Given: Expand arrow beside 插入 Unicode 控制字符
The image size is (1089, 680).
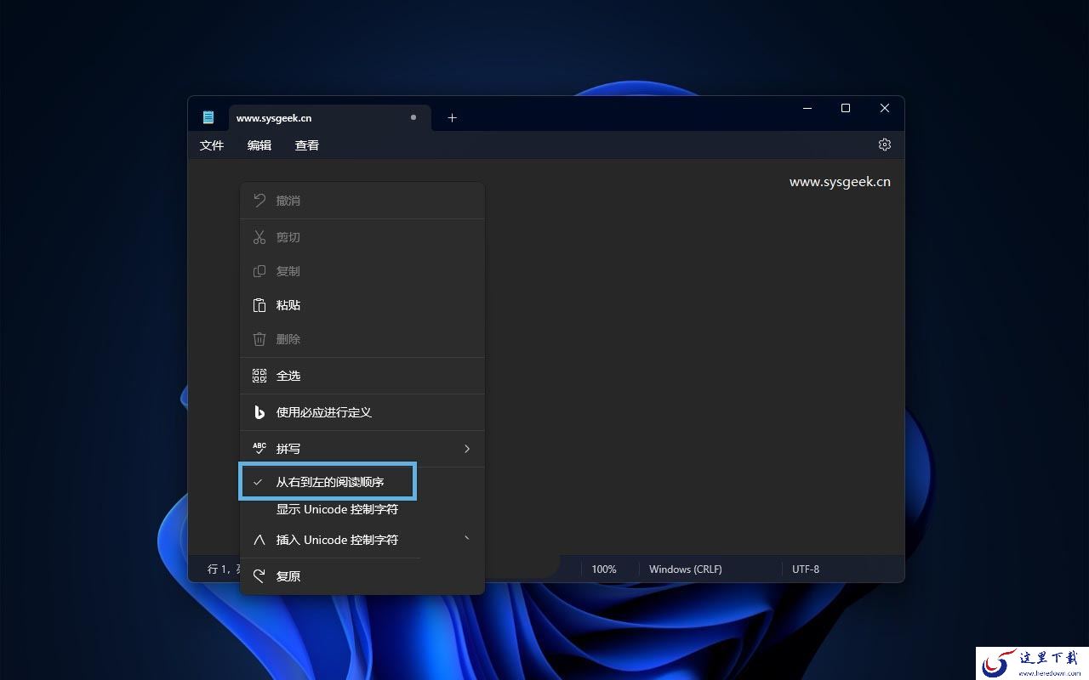Looking at the screenshot, I should pyautogui.click(x=467, y=539).
